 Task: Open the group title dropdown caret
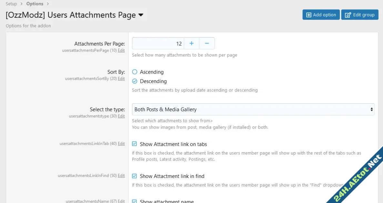(141, 15)
